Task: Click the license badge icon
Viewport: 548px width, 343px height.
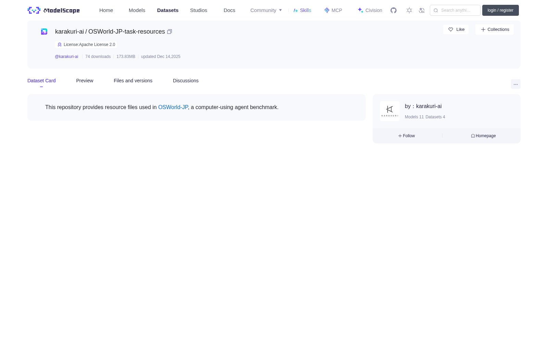Action: 60,45
